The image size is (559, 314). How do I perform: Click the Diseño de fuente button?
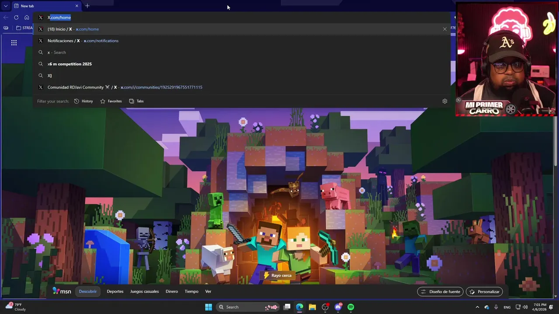coord(440,292)
